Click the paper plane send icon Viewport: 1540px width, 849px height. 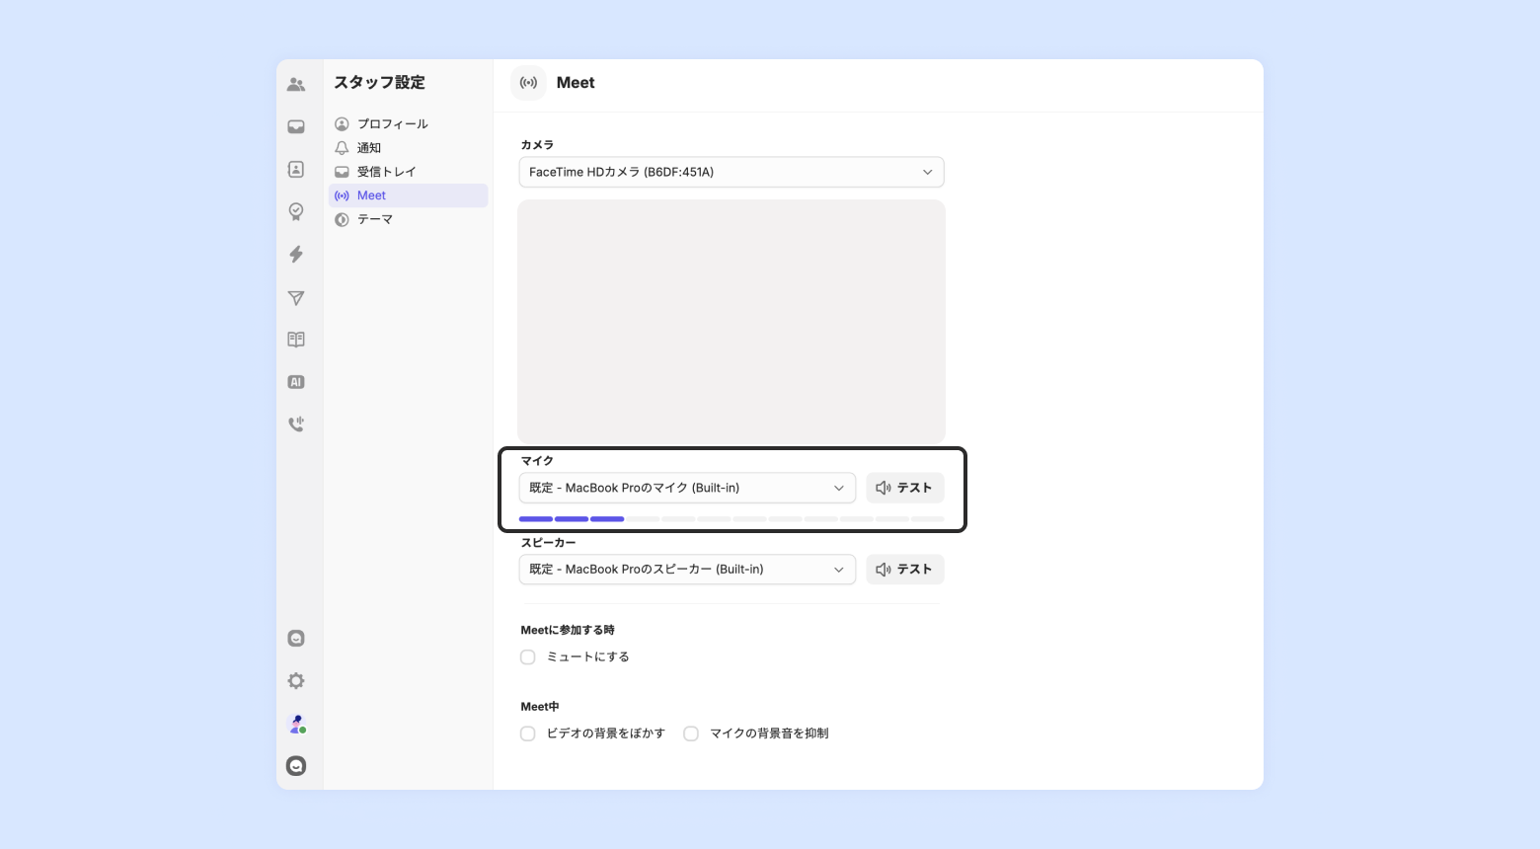pos(296,297)
